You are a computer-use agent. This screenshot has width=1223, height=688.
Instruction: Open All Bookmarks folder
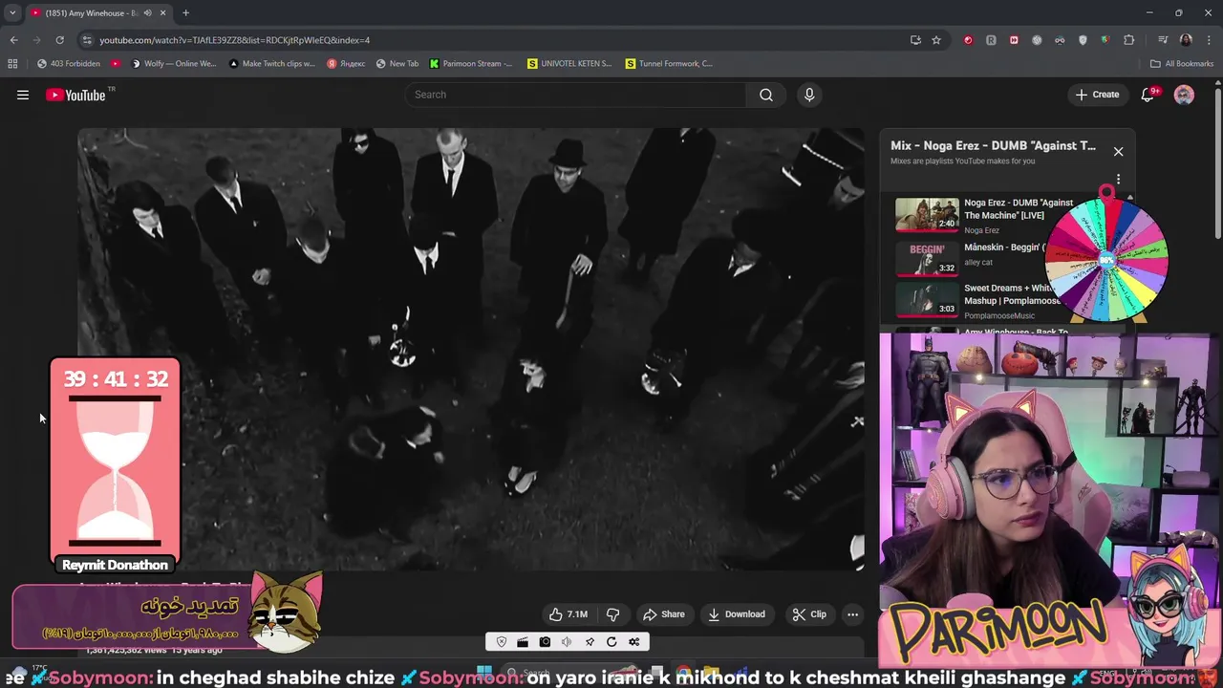(x=1182, y=64)
